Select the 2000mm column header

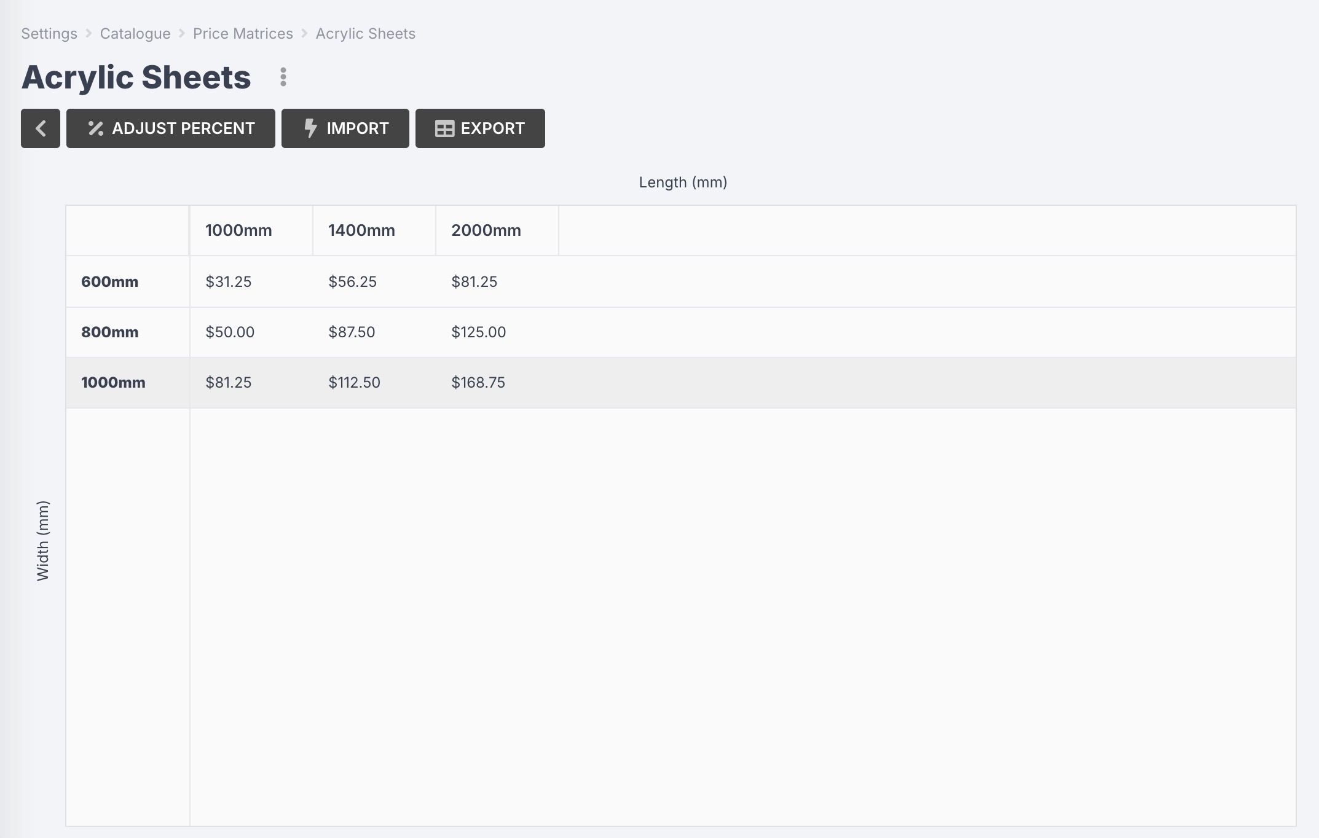[x=486, y=230]
